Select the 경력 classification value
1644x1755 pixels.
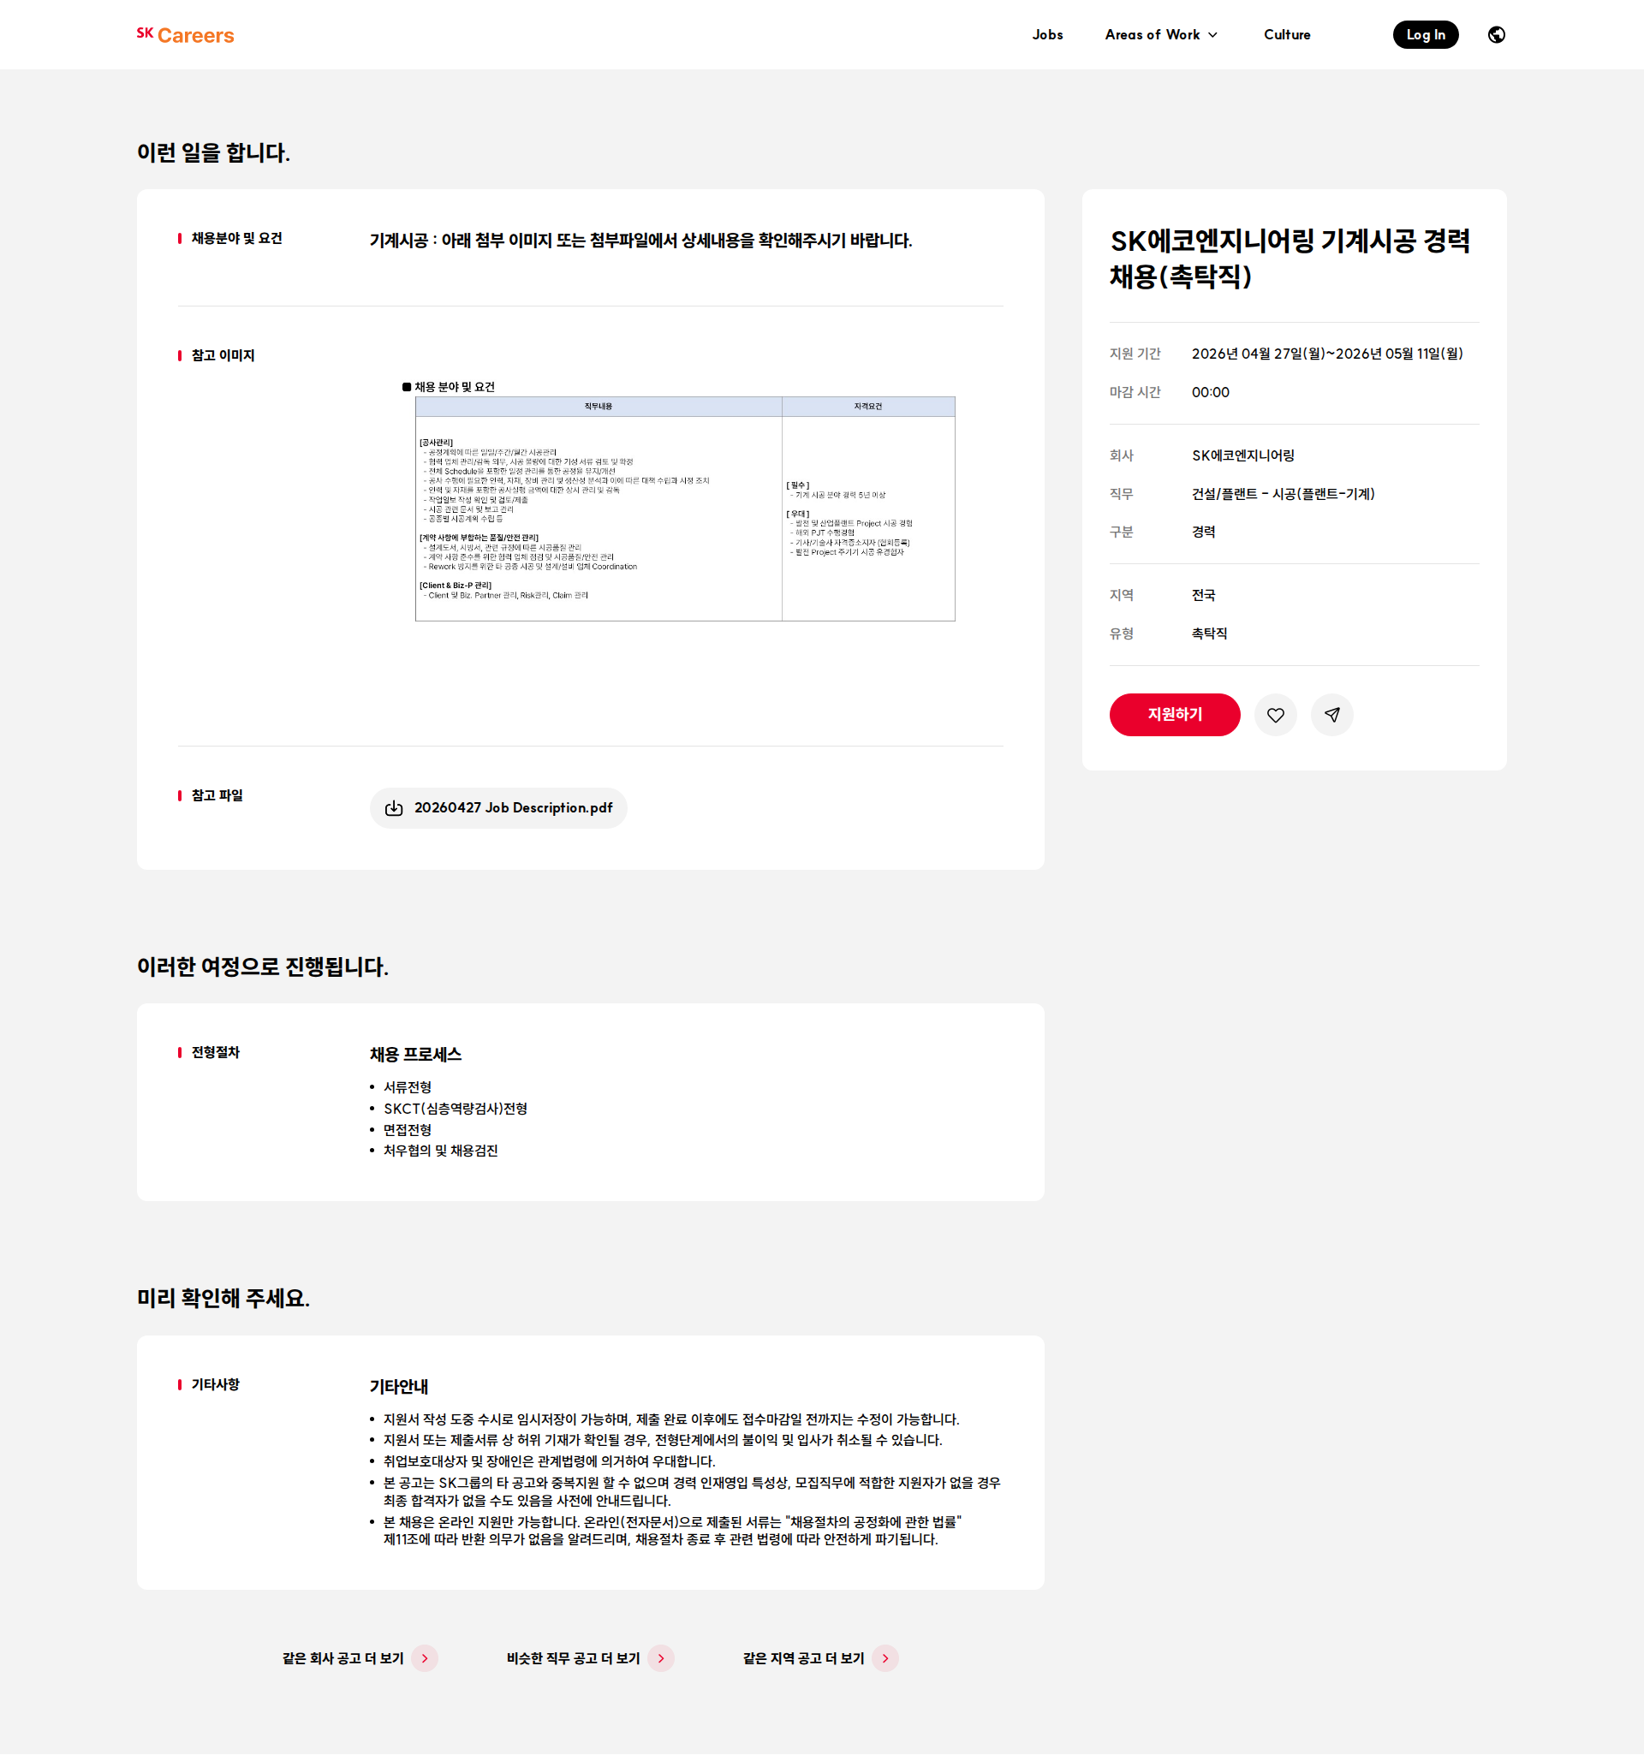(1202, 532)
